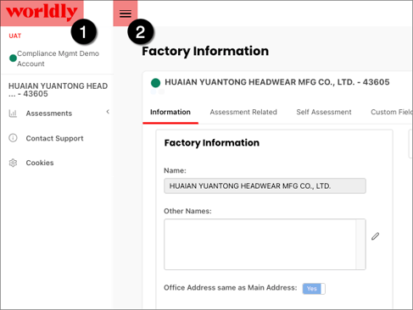413x310 pixels.
Task: Click the Contact Support info icon
Action: coord(13,138)
